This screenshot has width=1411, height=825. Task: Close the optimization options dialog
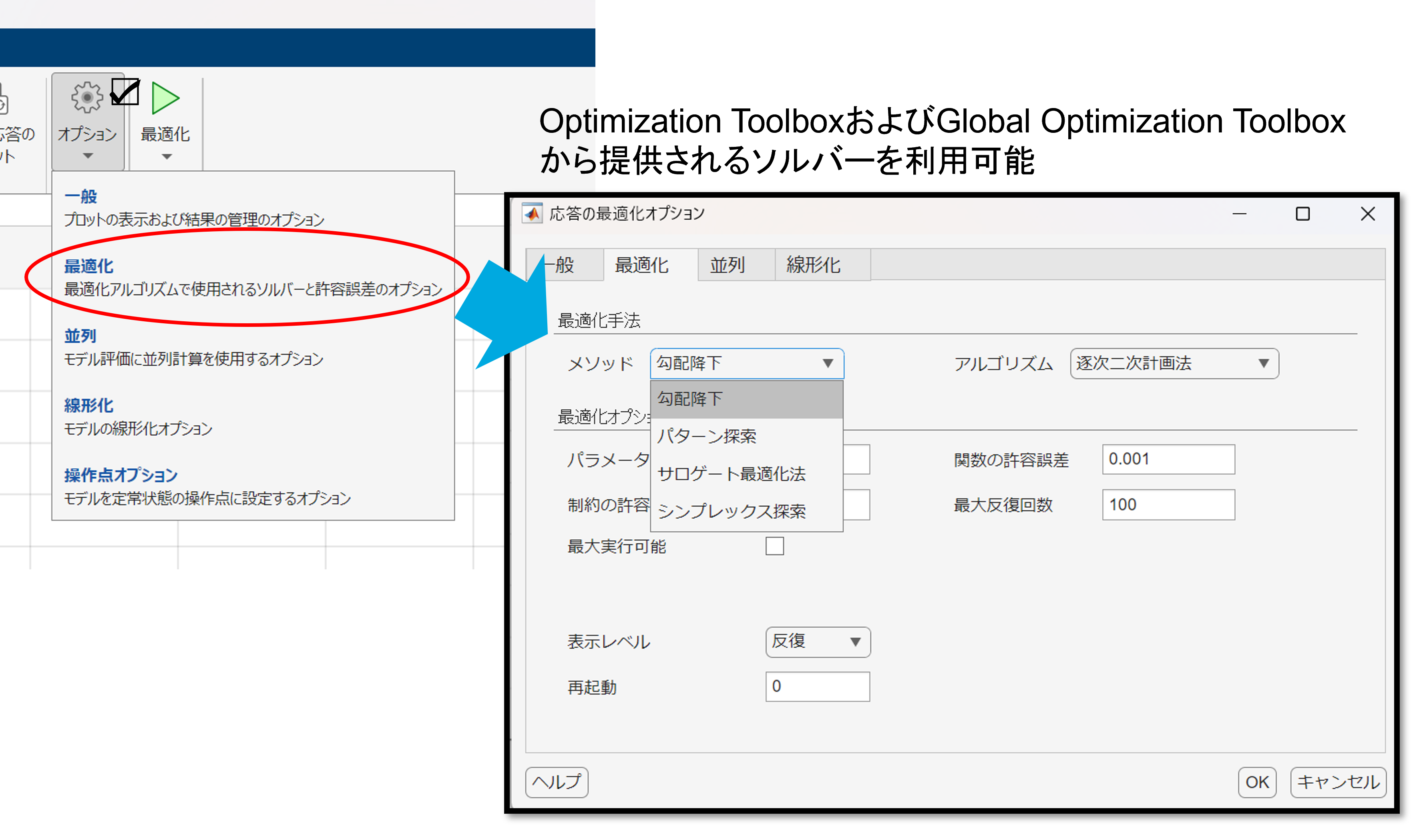click(x=1367, y=214)
